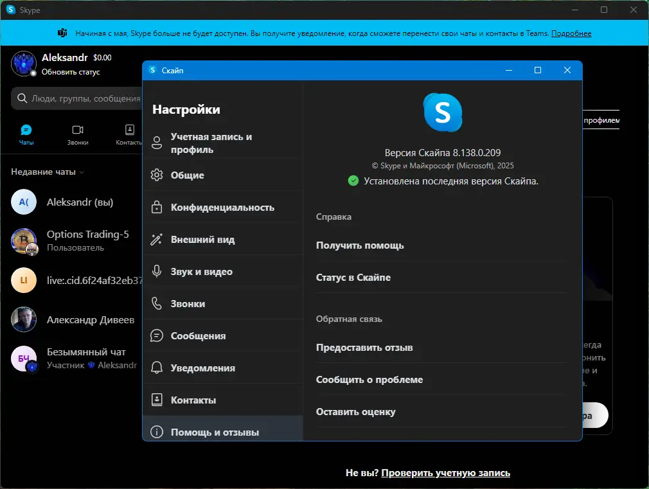Screen dimensions: 649x489
Task: Click the person icon for account settings
Action: [x=157, y=143]
